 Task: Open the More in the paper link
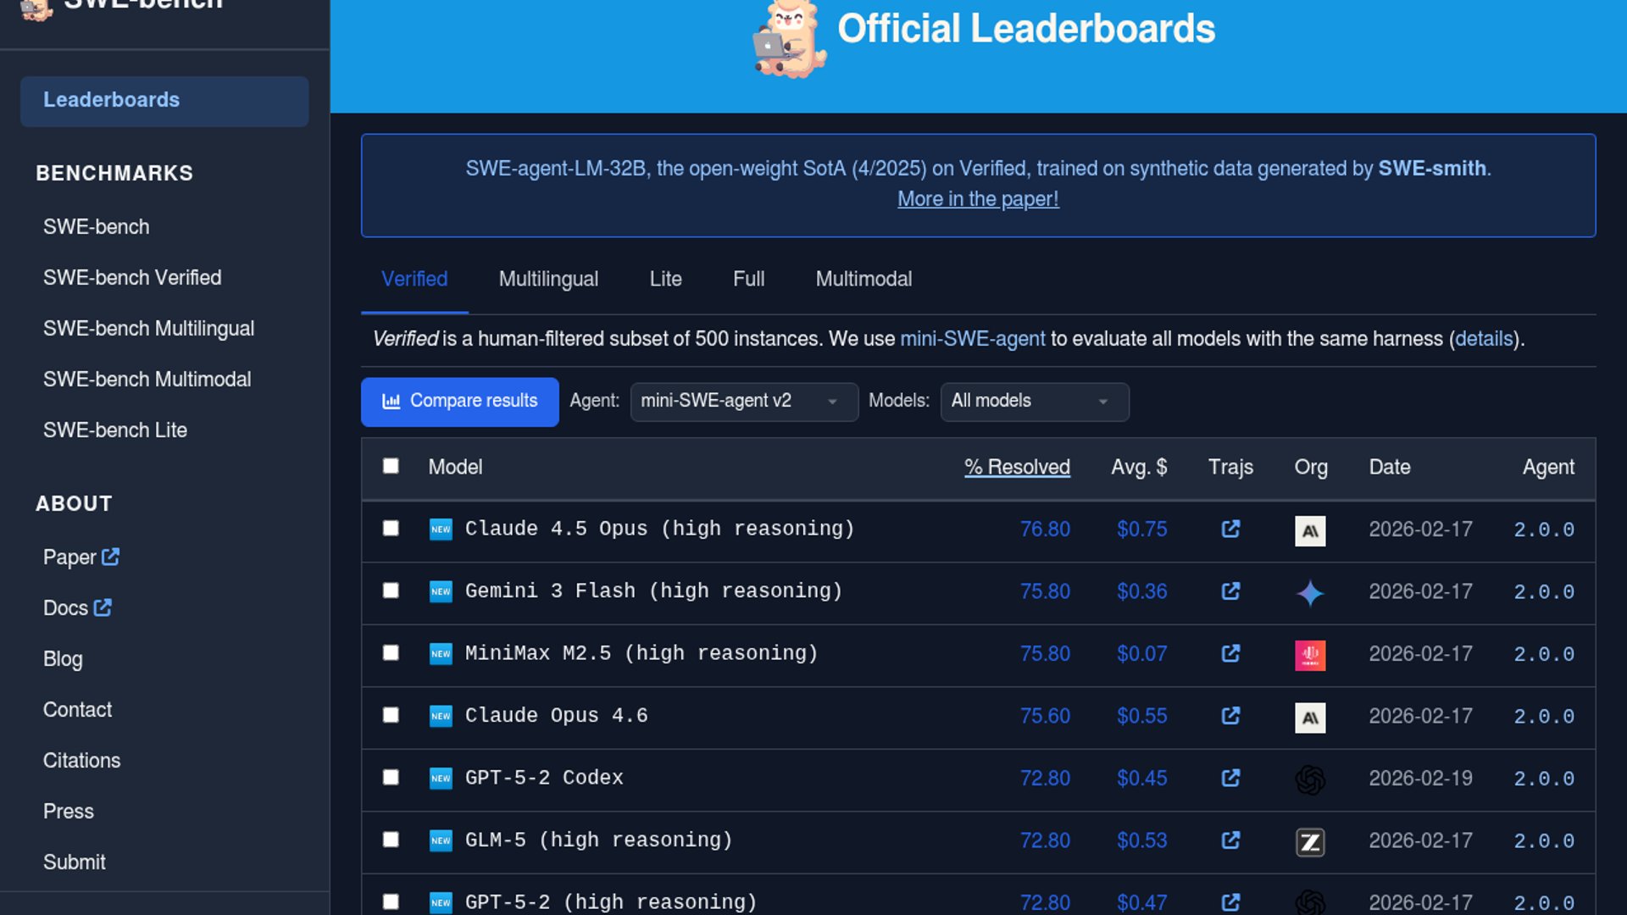tap(978, 199)
